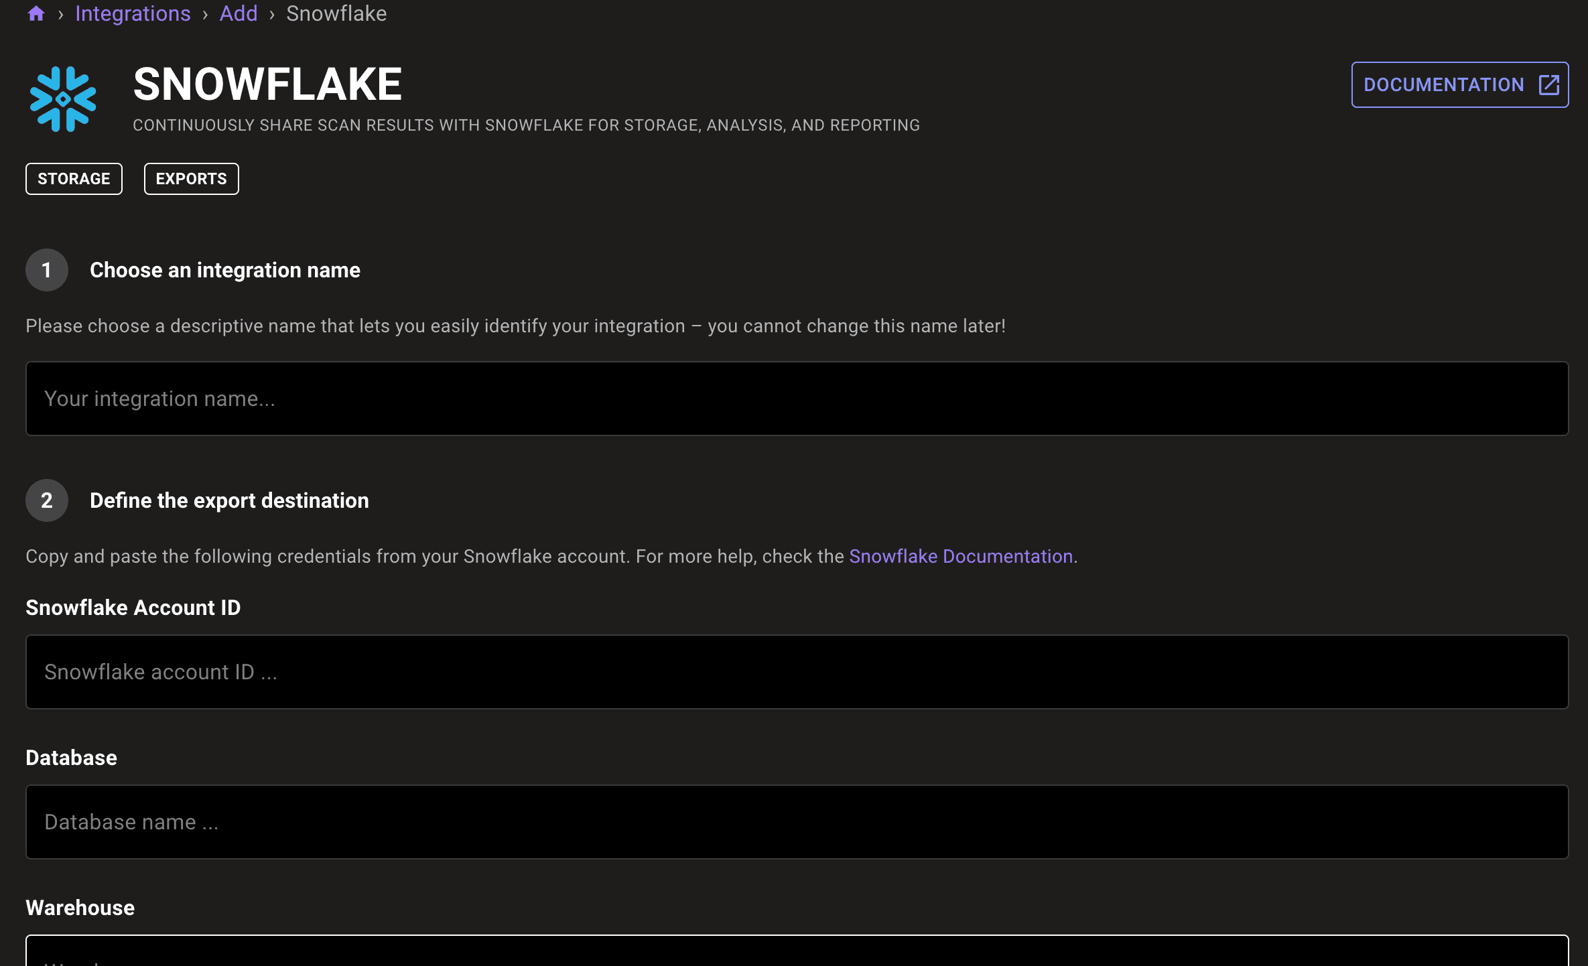This screenshot has height=966, width=1588.
Task: Open the Integrations breadcrumb link
Action: pyautogui.click(x=133, y=13)
